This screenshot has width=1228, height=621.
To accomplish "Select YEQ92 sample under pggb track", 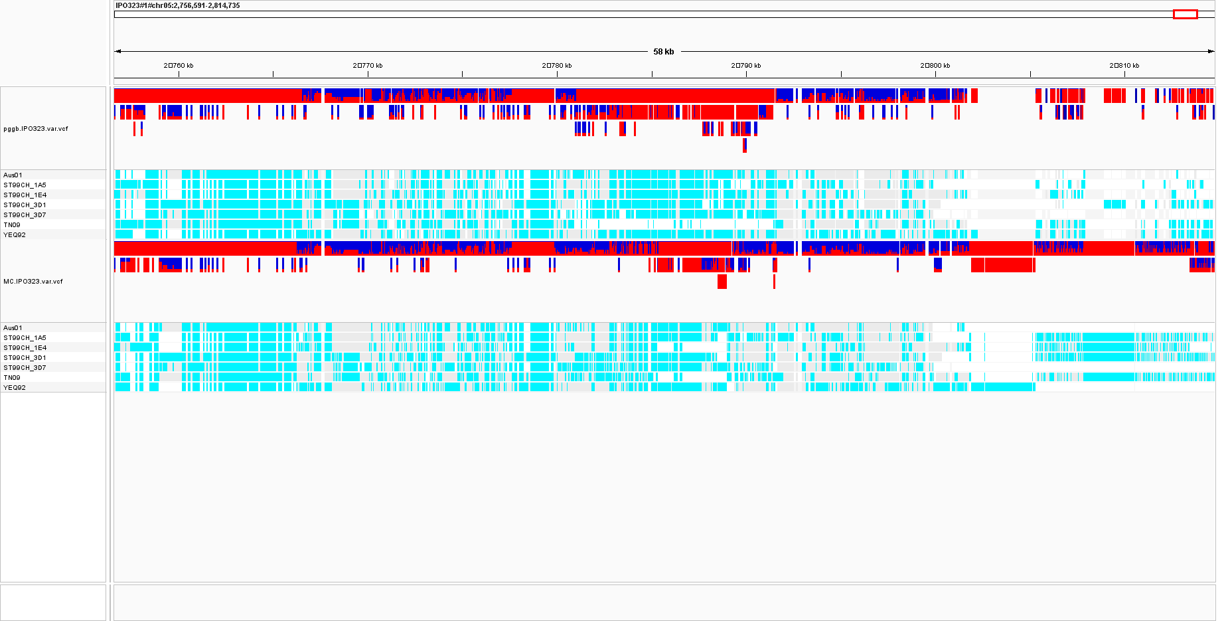I will point(15,235).
